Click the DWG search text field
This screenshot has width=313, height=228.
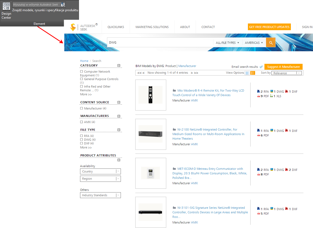160,42
